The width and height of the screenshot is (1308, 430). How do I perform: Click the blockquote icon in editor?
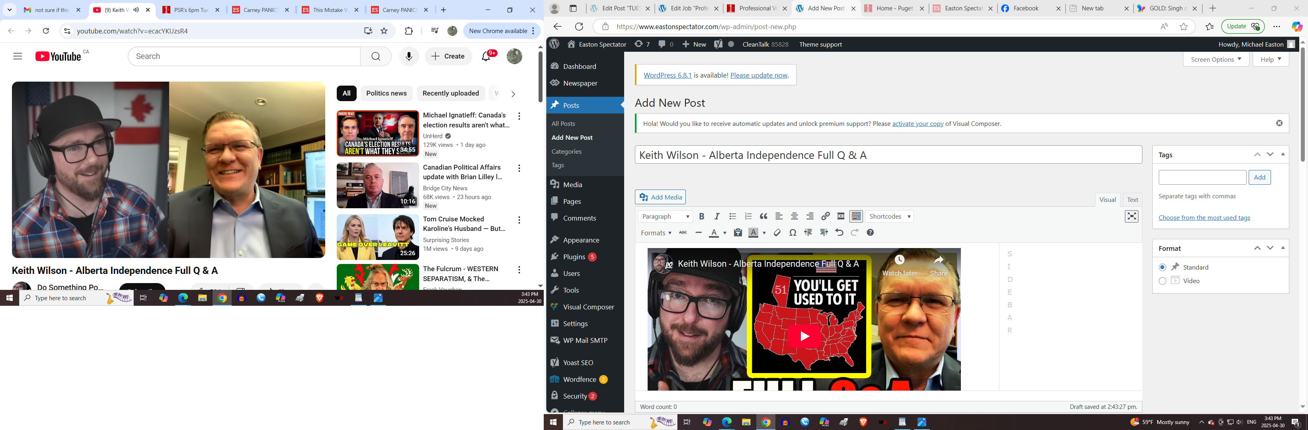pyautogui.click(x=763, y=216)
